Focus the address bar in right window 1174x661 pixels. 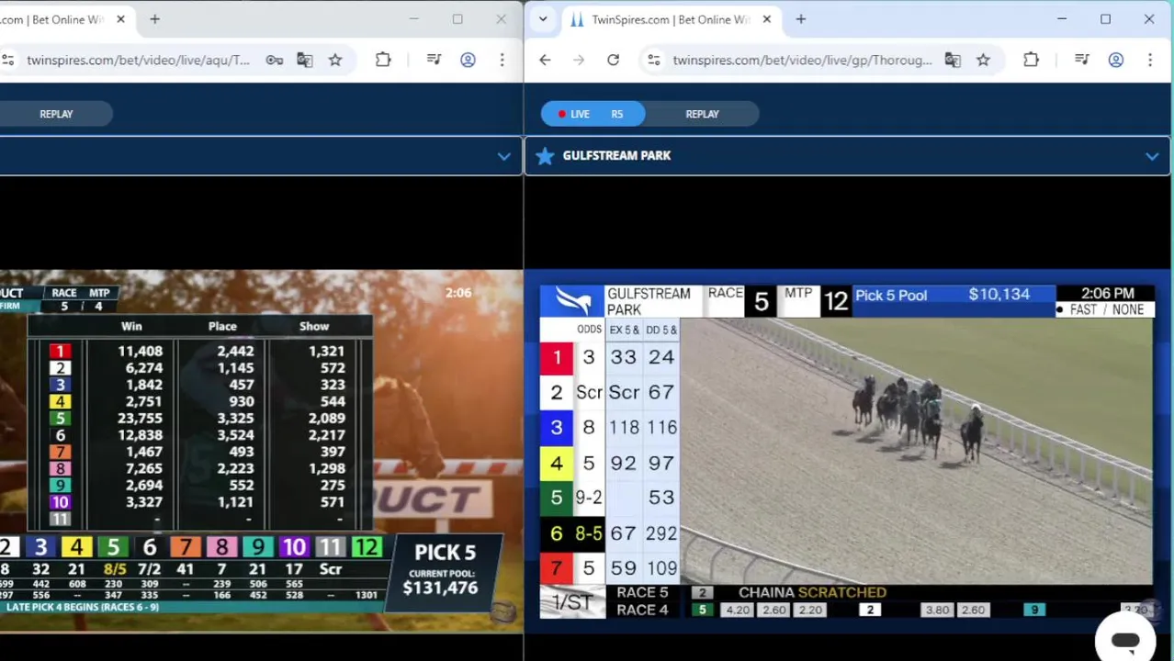(x=802, y=60)
